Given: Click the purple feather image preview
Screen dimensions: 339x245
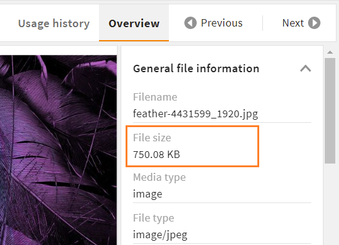Looking at the screenshot, I should tap(58, 150).
